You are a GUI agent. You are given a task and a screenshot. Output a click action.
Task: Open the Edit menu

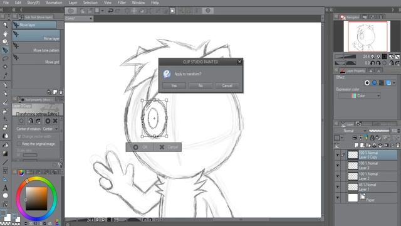tap(18, 3)
